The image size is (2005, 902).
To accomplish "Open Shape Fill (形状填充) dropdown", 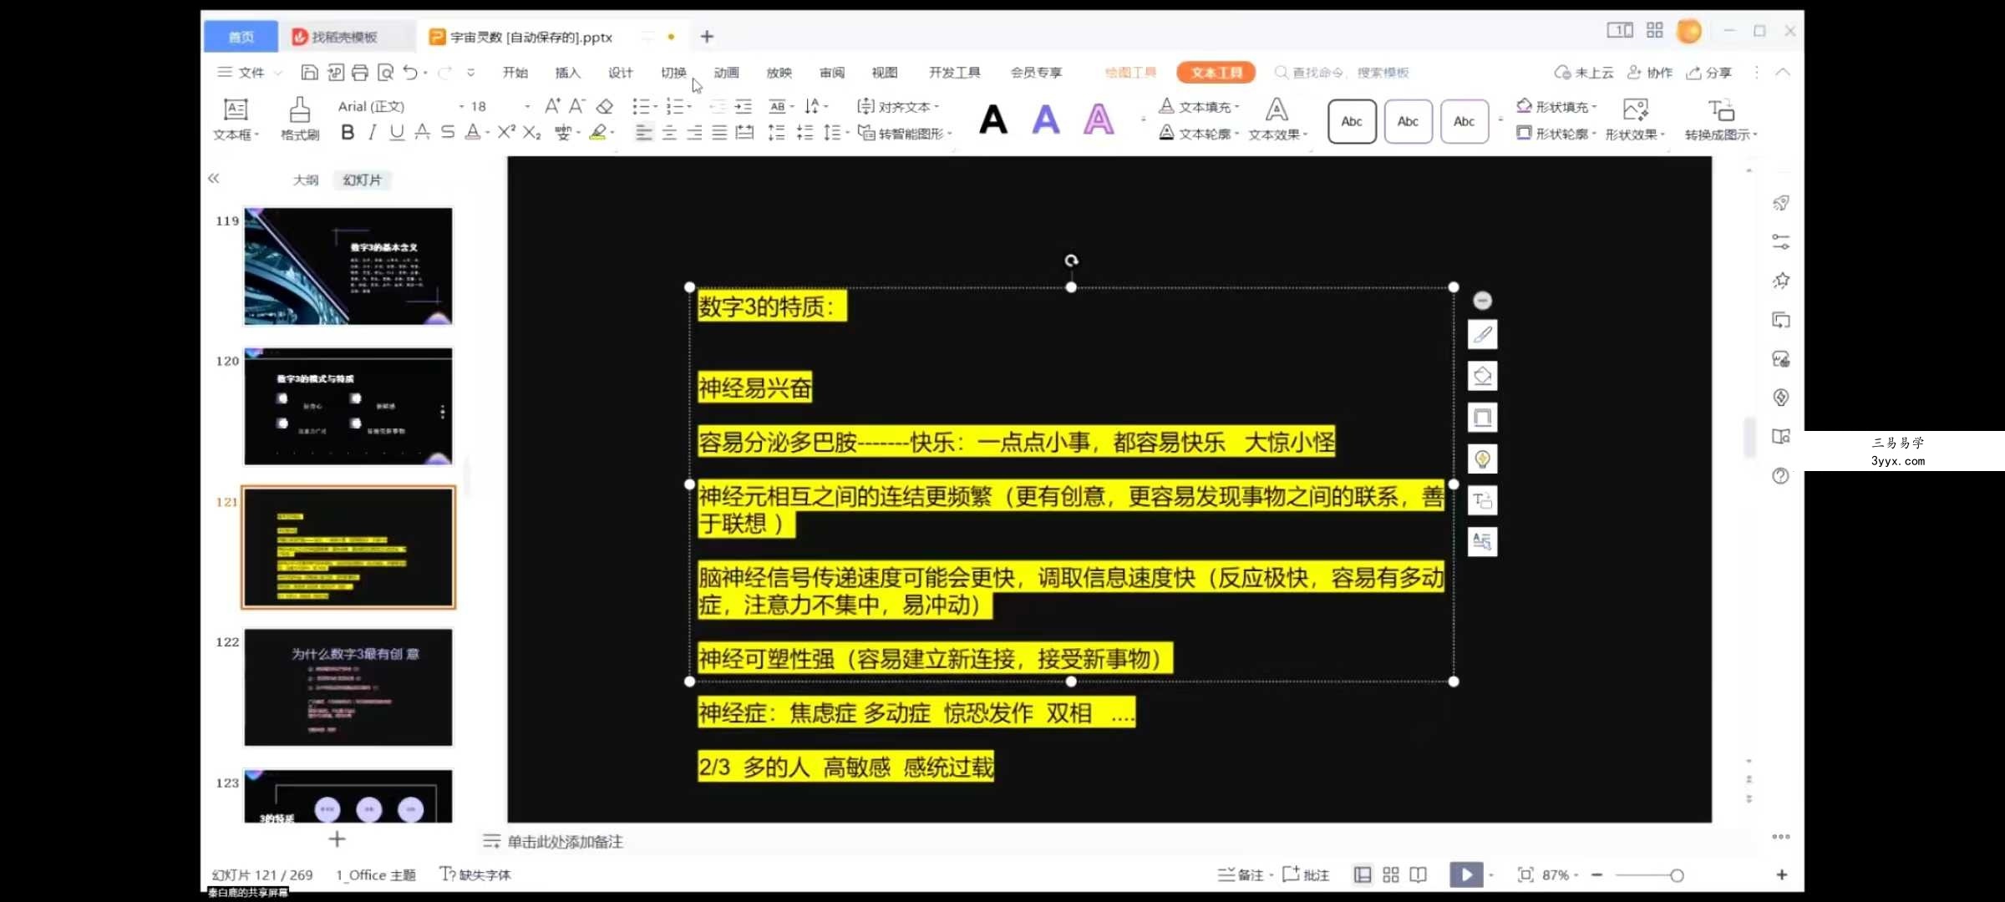I will (x=1556, y=107).
